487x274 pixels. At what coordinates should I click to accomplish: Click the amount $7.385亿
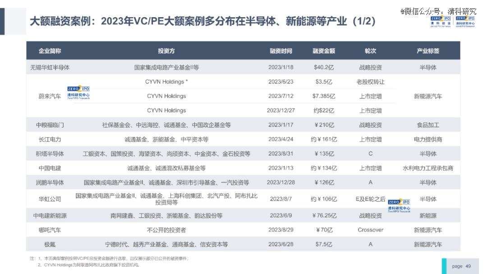click(324, 96)
